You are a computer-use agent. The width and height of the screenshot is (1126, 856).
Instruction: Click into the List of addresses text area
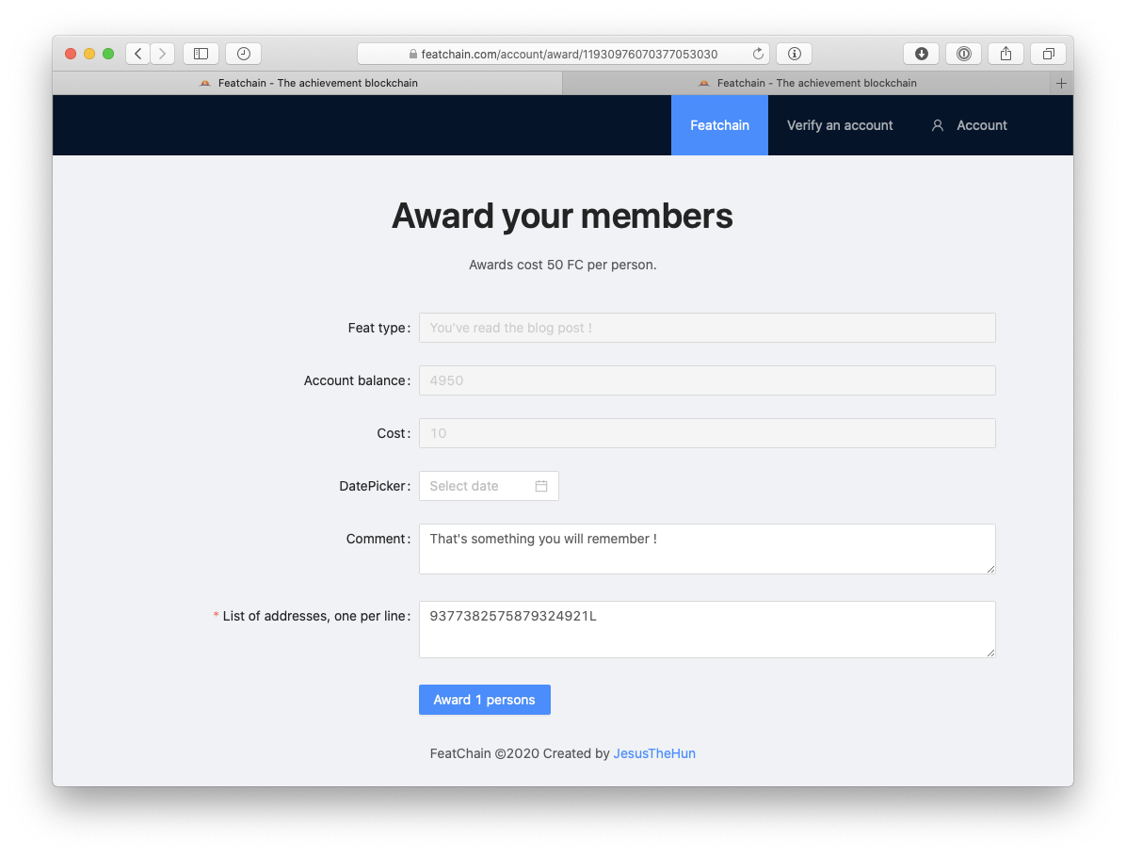coord(707,629)
